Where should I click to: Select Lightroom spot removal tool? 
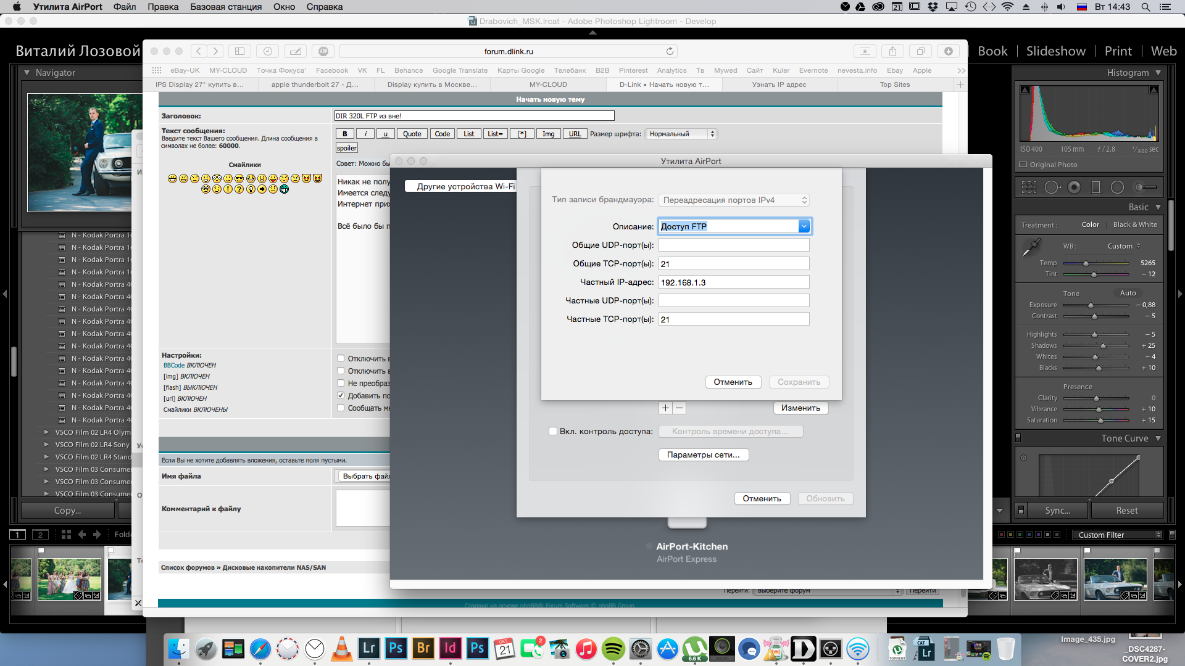[1052, 187]
